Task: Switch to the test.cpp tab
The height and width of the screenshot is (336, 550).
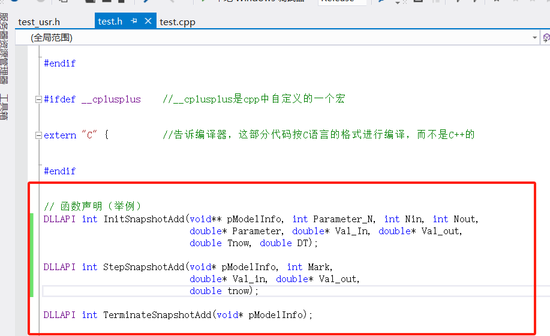Action: pos(178,22)
